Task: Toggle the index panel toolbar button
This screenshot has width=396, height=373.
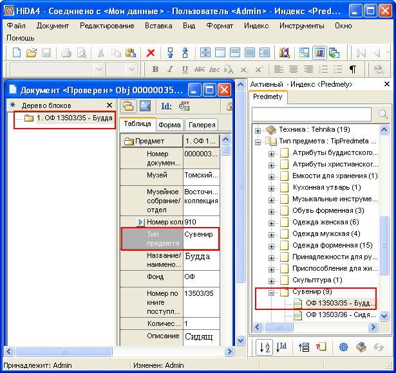Action: [319, 53]
